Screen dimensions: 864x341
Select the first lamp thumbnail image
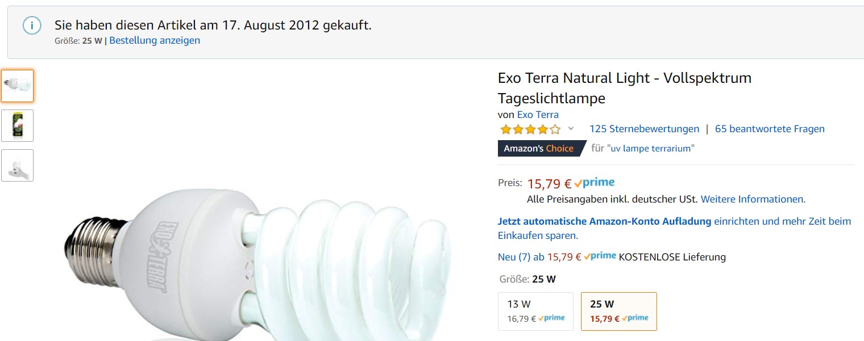coord(17,86)
